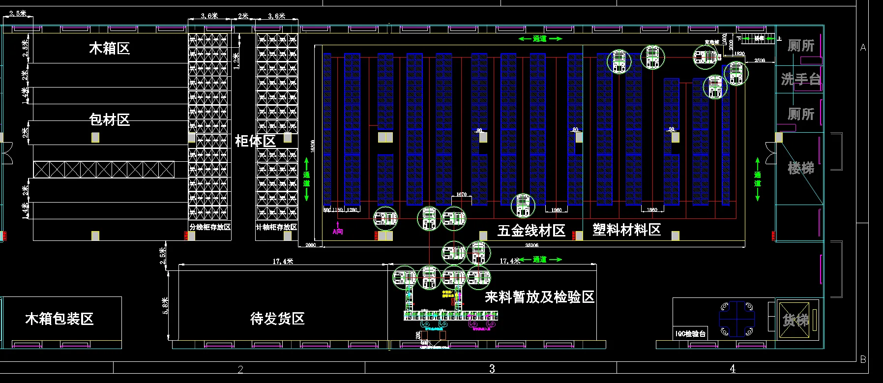This screenshot has width=883, height=383.
Task: Select the 塑料材料区 label
Action: tap(627, 230)
